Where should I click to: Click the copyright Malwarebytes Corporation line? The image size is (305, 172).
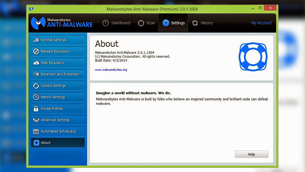point(133,56)
